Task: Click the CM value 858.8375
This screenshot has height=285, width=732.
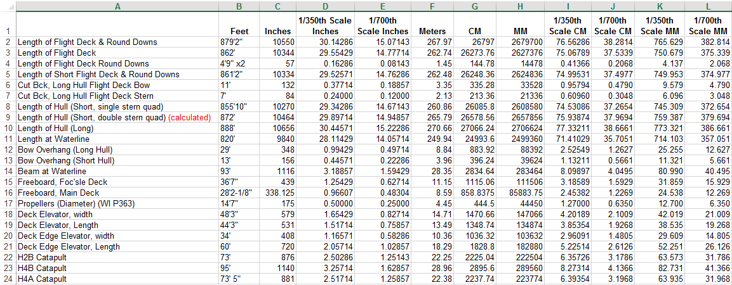Action: 475,193
